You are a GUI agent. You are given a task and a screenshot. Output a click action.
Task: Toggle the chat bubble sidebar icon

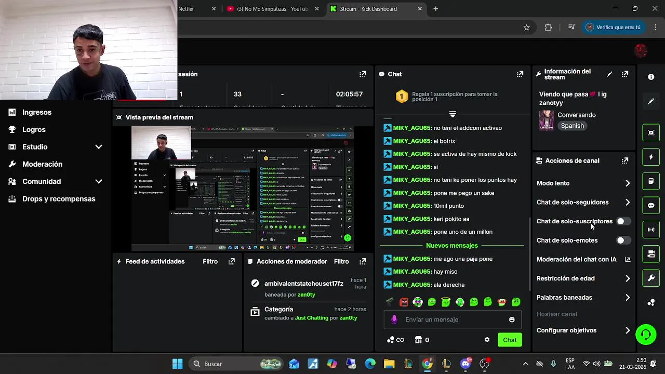[x=651, y=205]
